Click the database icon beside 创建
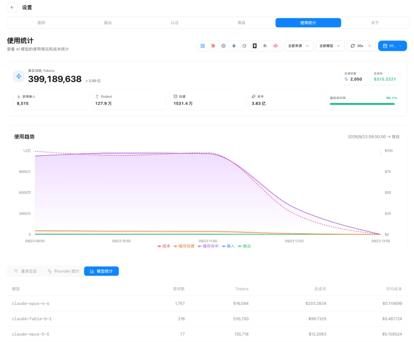 (x=175, y=96)
